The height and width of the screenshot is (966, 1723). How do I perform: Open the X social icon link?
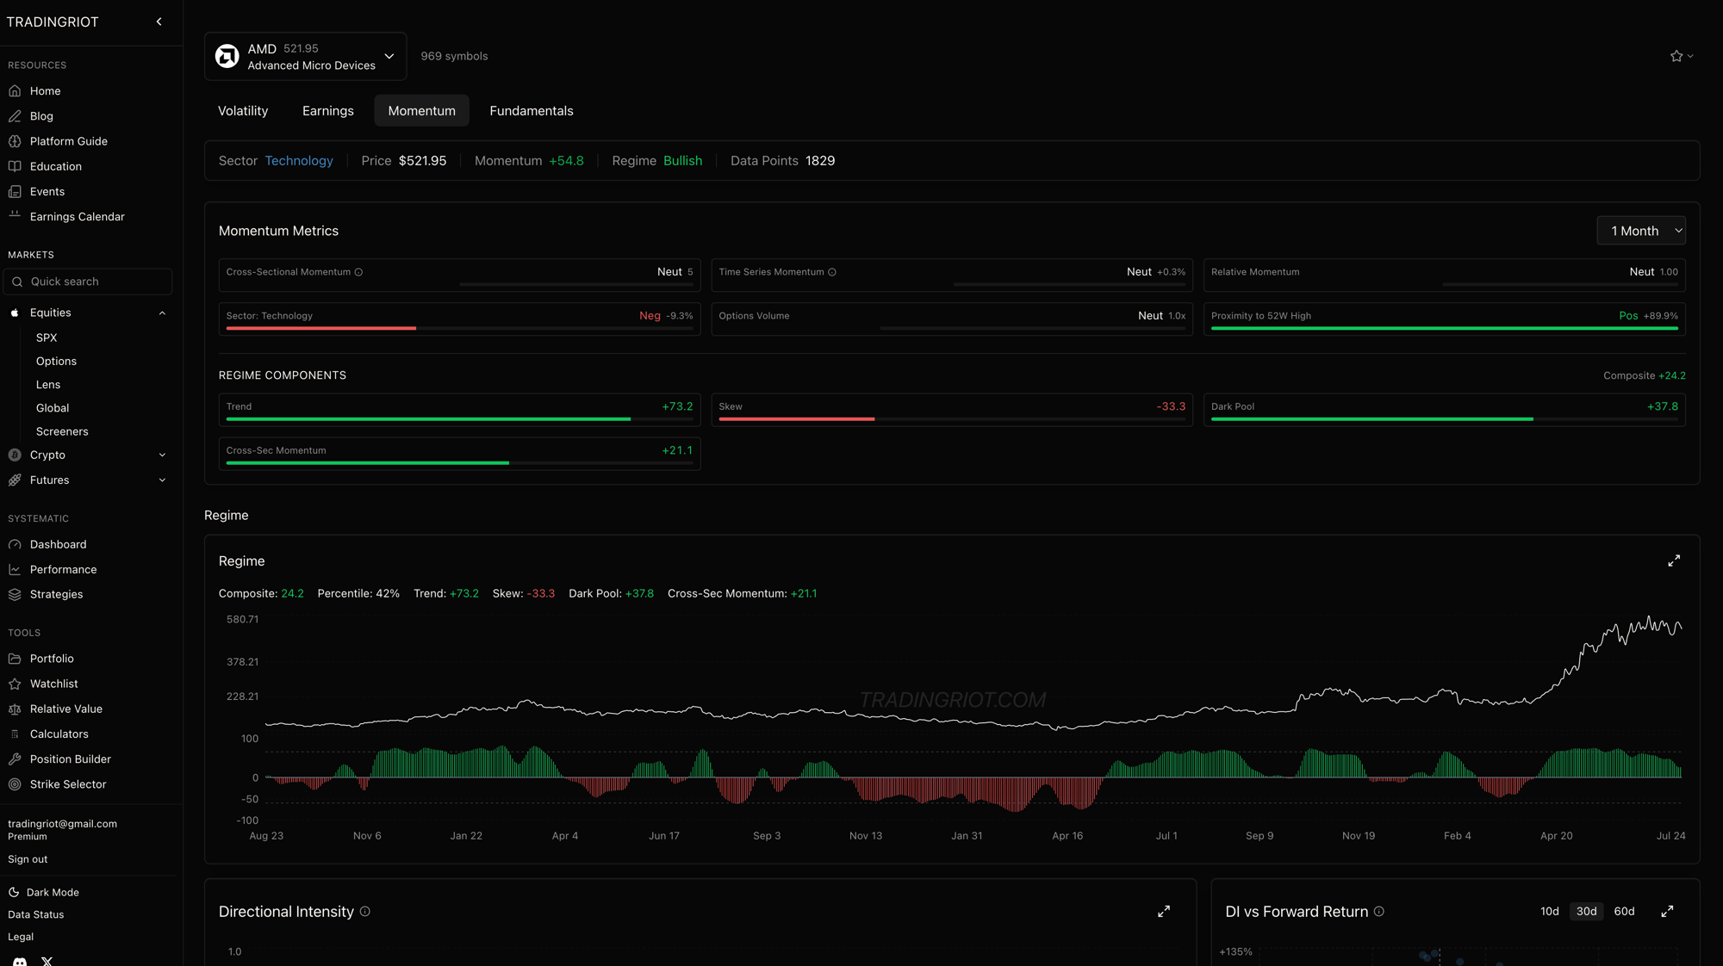coord(47,961)
